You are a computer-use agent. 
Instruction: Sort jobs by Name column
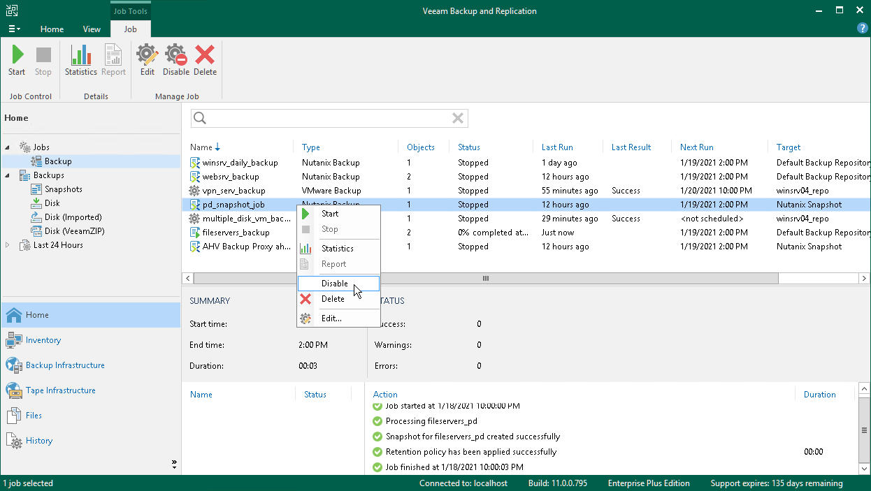pyautogui.click(x=201, y=147)
